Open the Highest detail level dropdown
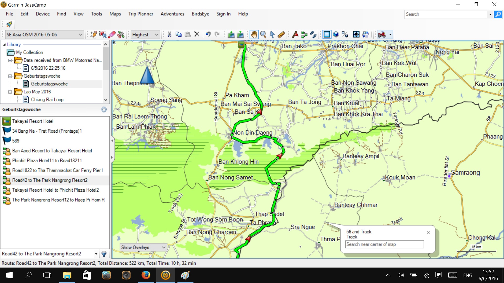 tap(145, 35)
